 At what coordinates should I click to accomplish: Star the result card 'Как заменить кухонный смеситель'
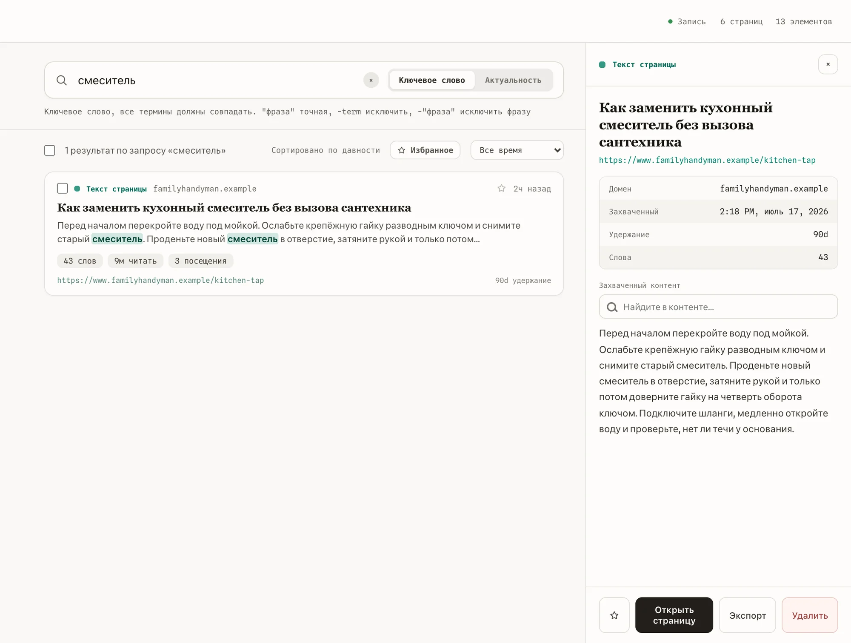tap(501, 188)
